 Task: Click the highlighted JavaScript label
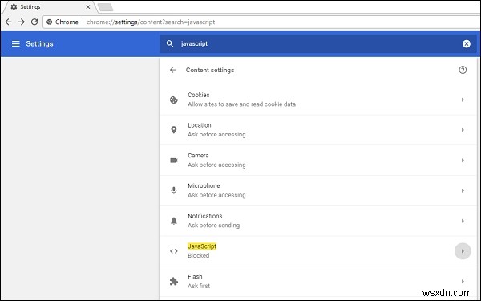pyautogui.click(x=202, y=246)
